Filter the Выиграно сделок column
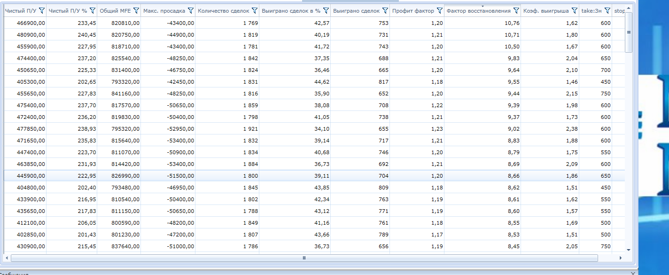669x275 pixels. (385, 10)
